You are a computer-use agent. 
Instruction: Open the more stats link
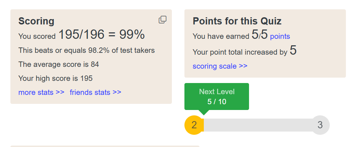click(41, 92)
